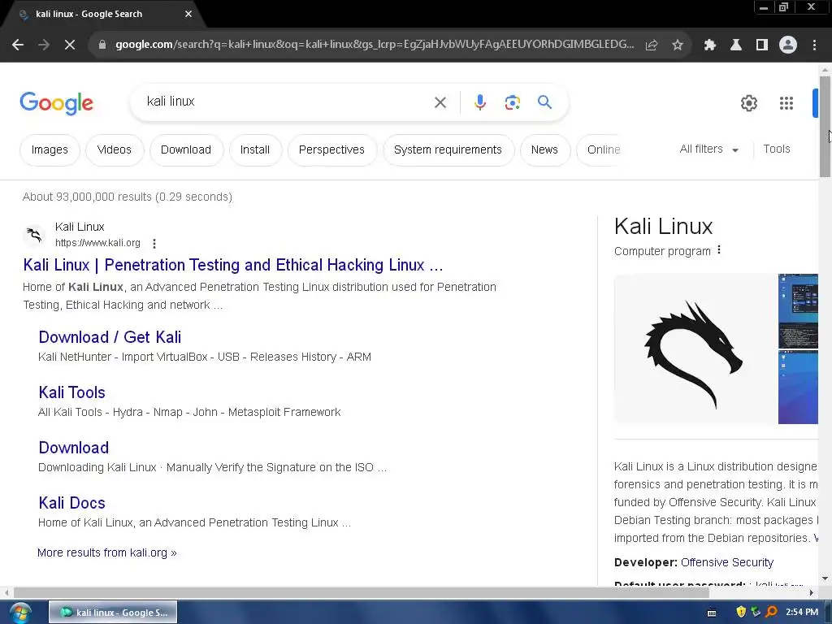Open the Kali Tools sitelink

71,392
